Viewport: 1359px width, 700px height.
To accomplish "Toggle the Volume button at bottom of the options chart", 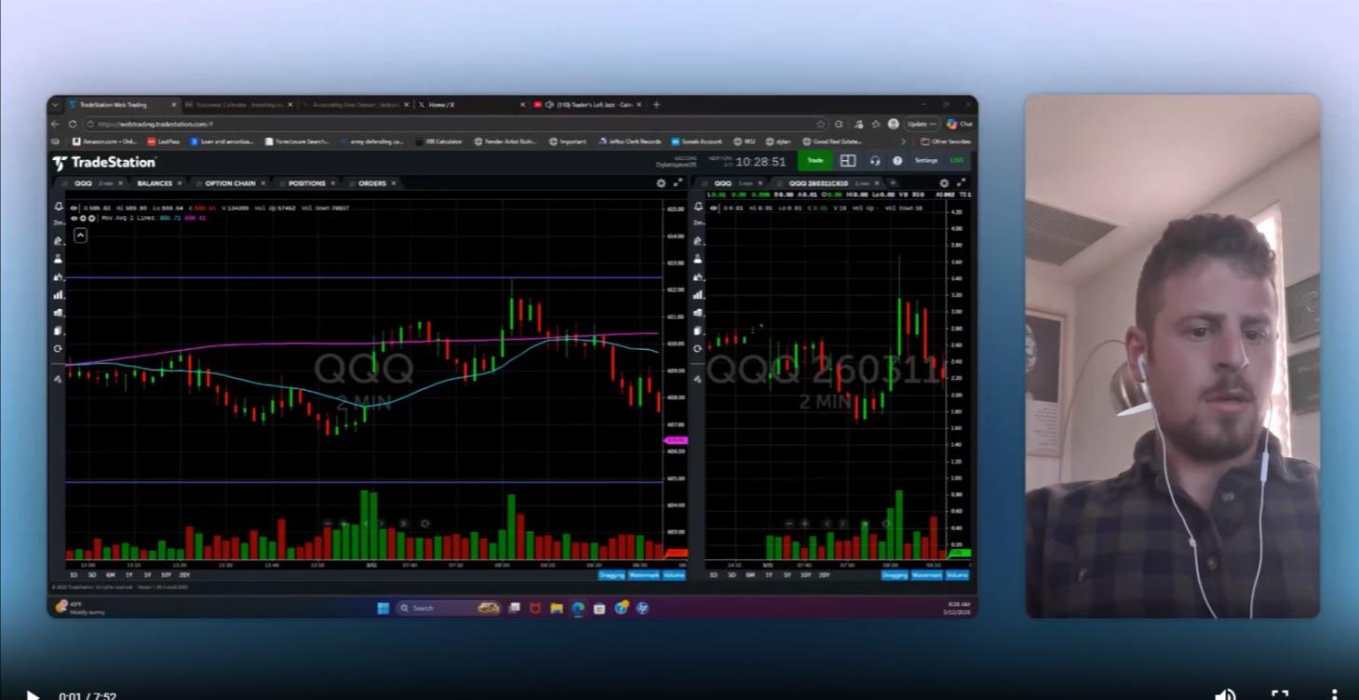I will tap(955, 575).
